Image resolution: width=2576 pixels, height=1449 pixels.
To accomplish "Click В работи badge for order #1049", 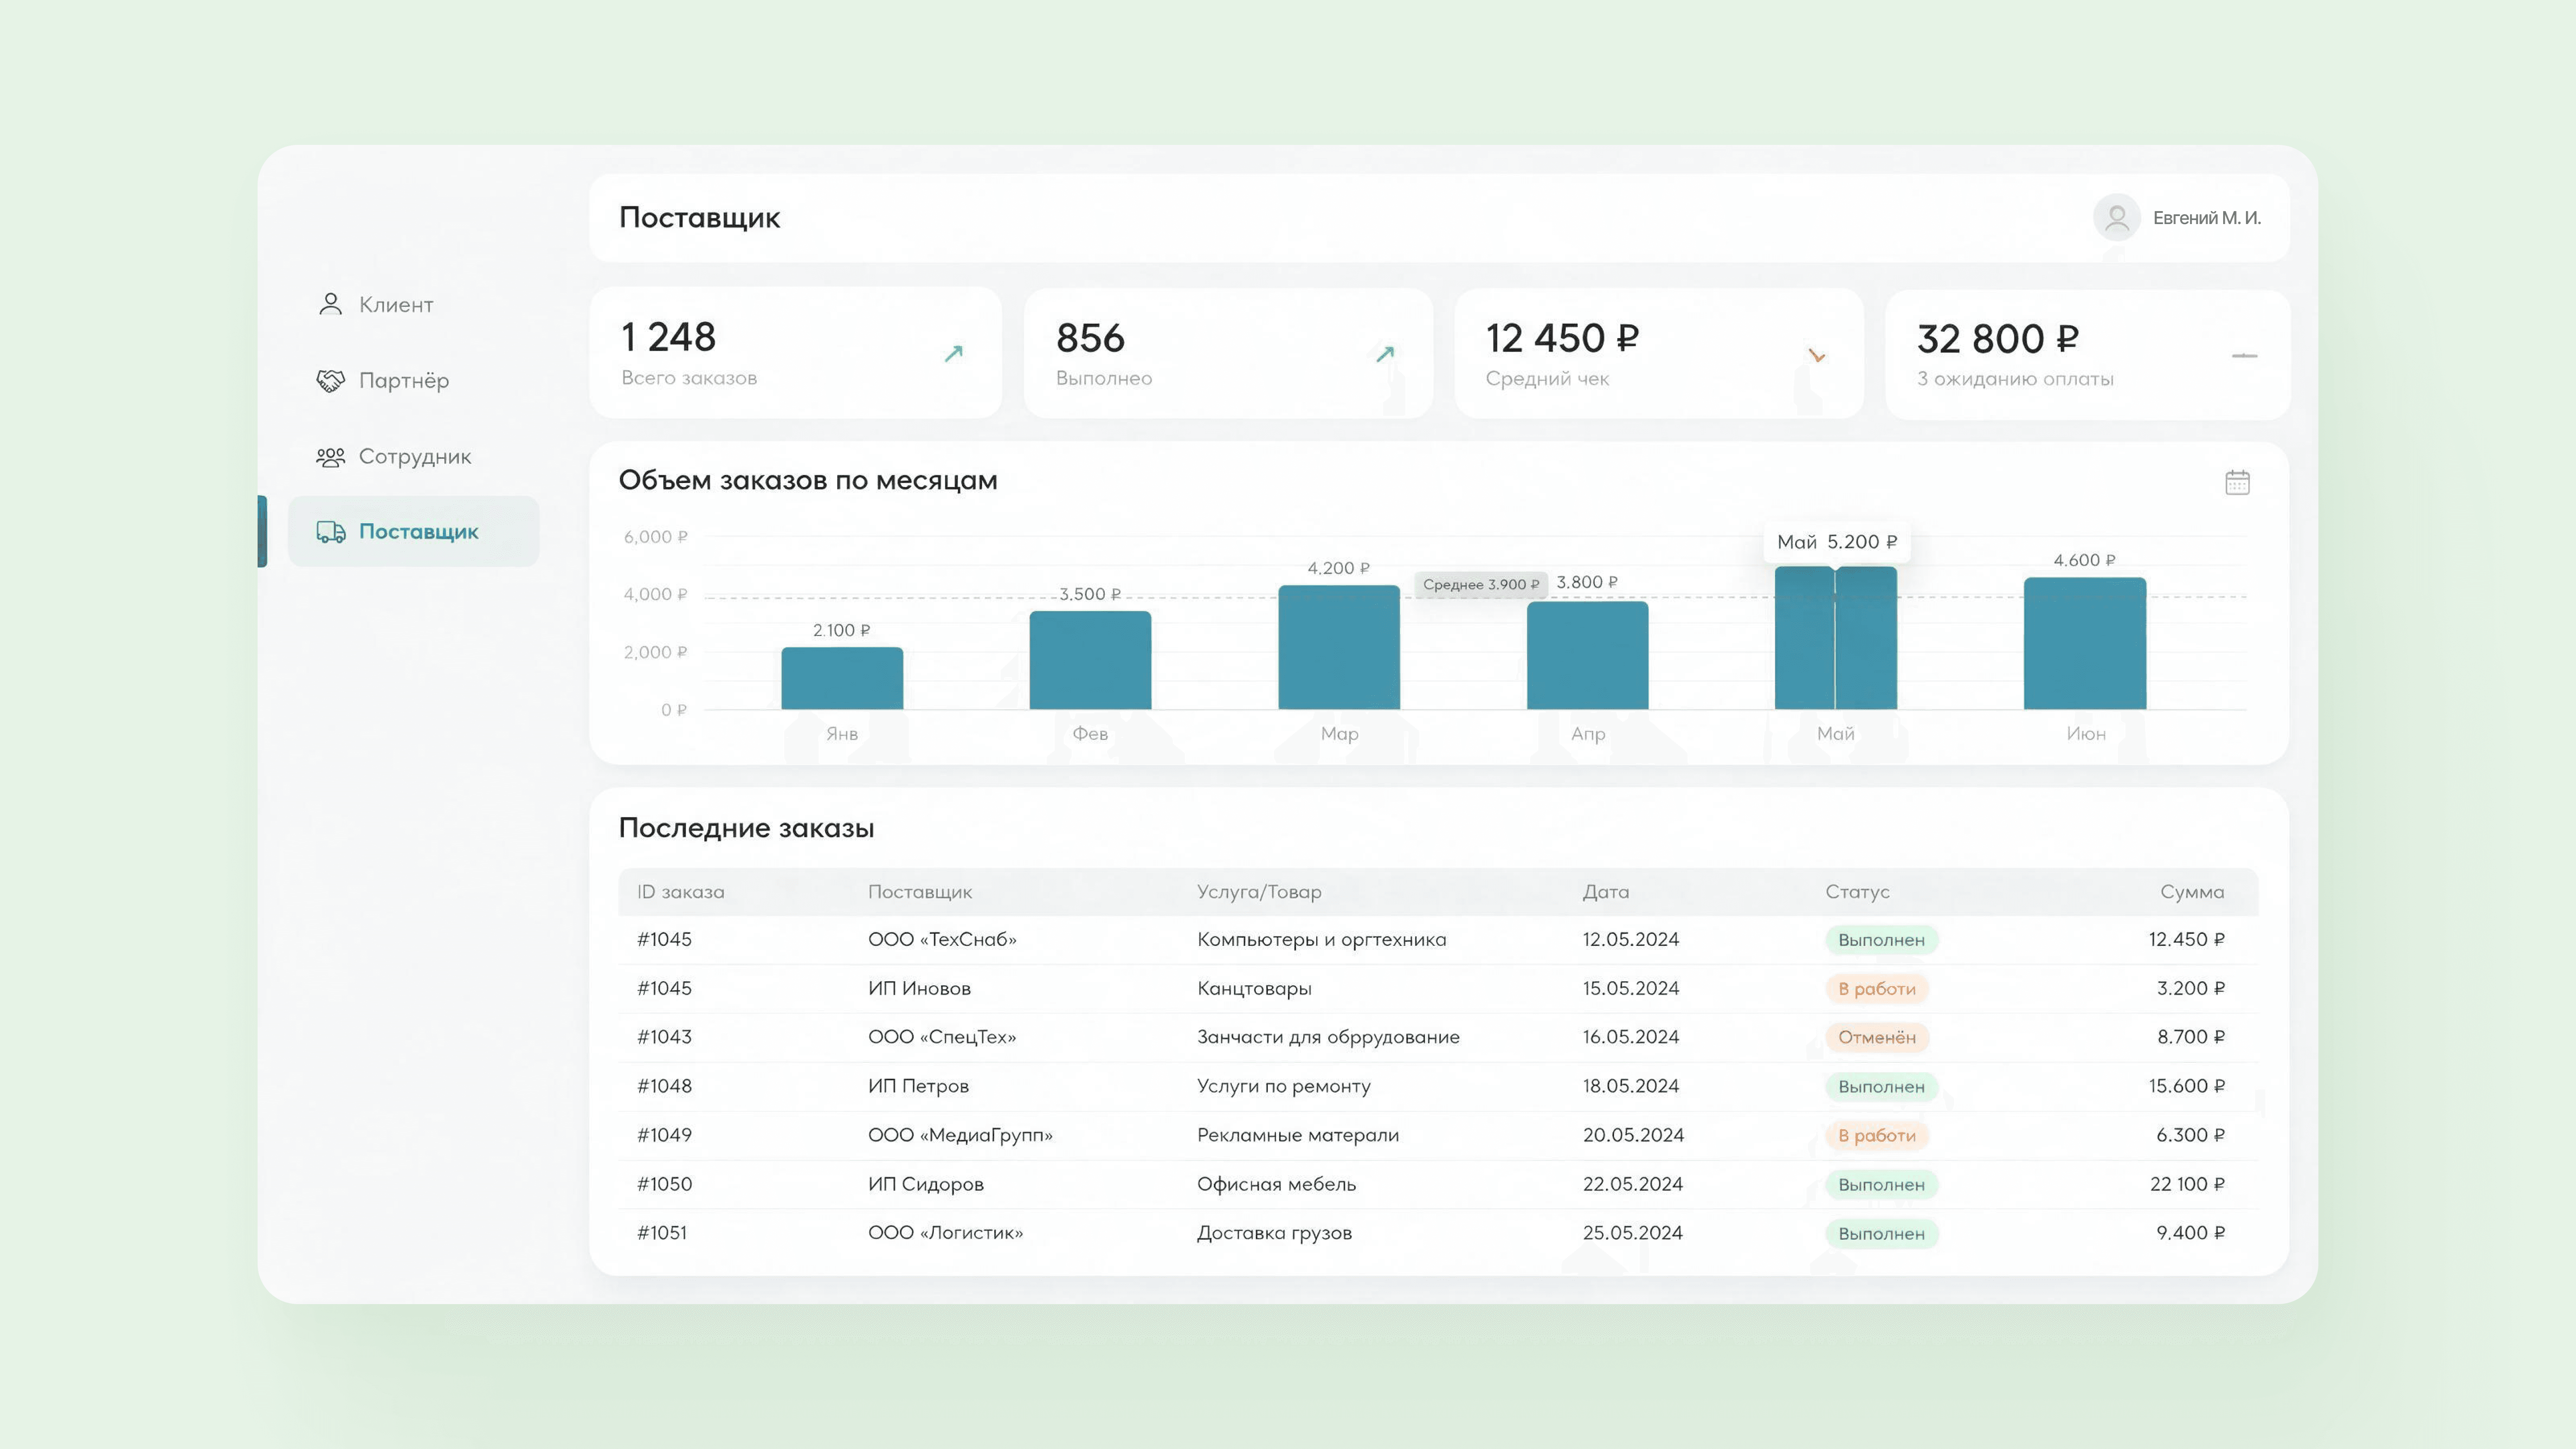I will coord(1877,1136).
